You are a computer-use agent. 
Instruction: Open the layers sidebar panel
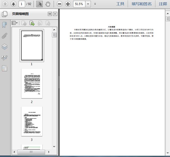pos(5,47)
